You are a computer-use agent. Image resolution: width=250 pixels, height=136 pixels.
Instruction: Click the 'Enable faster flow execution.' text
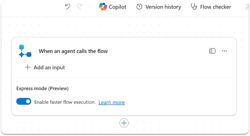coord(65,102)
